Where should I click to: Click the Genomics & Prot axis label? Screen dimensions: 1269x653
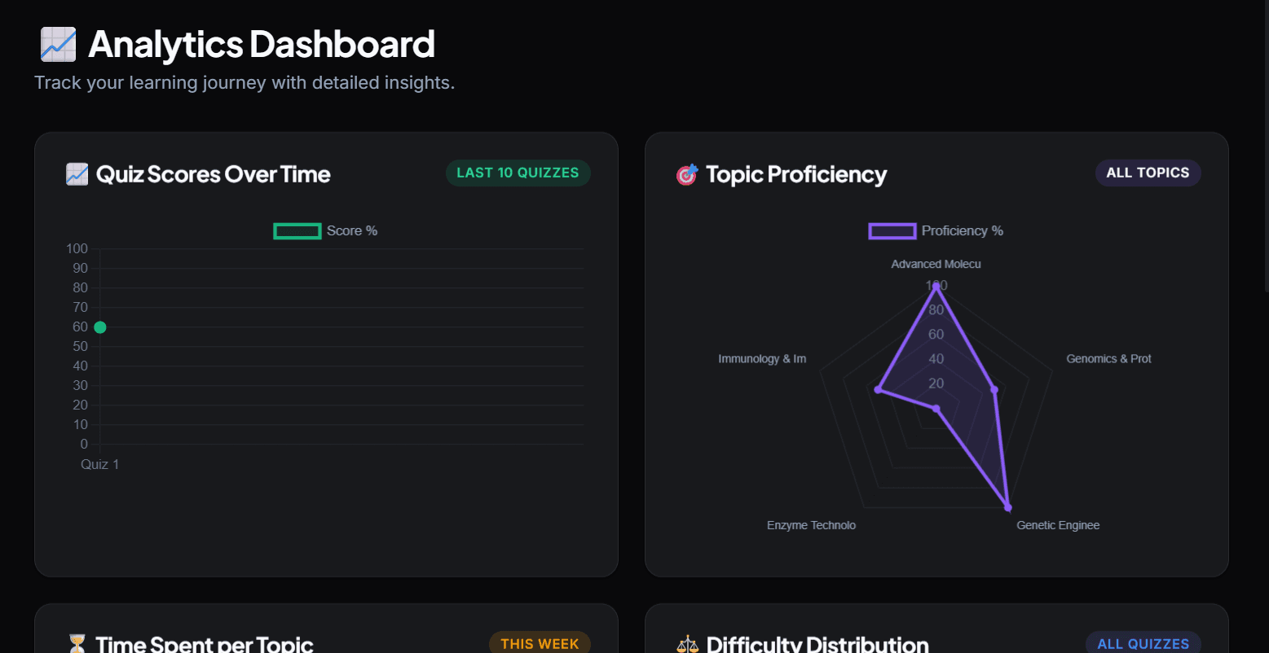(x=1108, y=358)
